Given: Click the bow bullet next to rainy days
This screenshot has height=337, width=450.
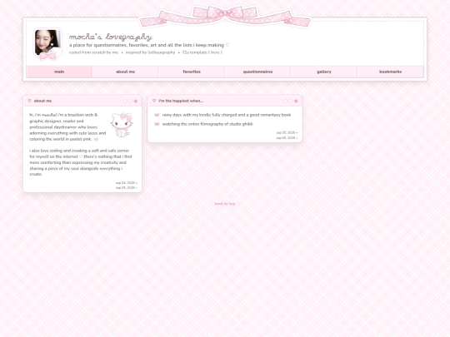Looking at the screenshot, I should pyautogui.click(x=157, y=115).
